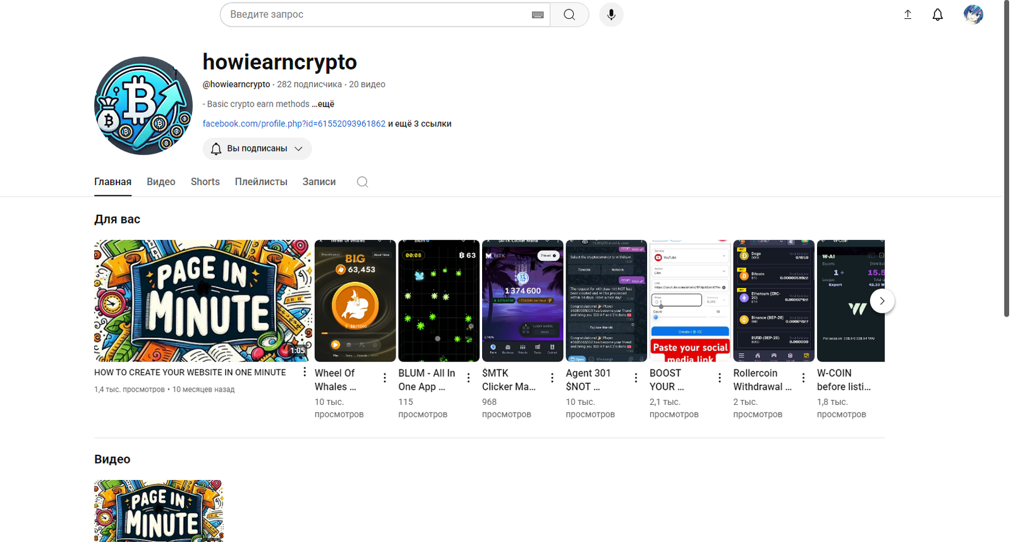Open the BOOST YOUR video title
Image resolution: width=1011 pixels, height=542 pixels.
pos(667,380)
